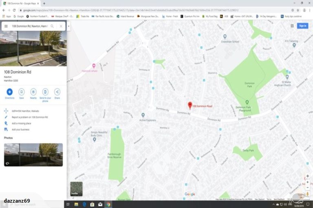Screen dimensions: 313x208
Task: Open the Google apps grid
Action: click(292, 26)
